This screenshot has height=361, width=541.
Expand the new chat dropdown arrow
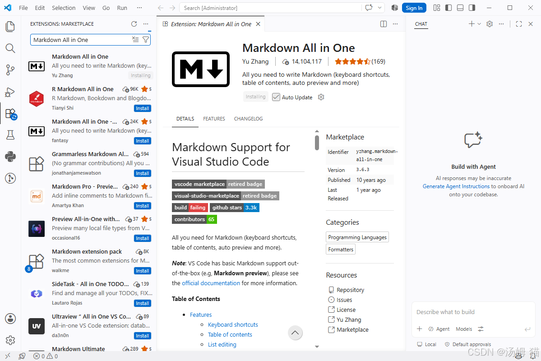pyautogui.click(x=479, y=24)
